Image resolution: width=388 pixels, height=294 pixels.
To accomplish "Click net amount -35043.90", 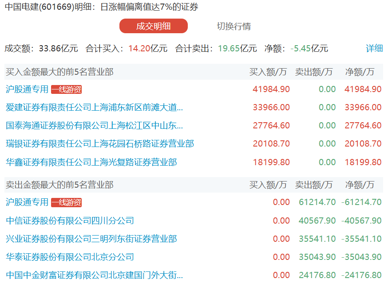I will 361,257.
